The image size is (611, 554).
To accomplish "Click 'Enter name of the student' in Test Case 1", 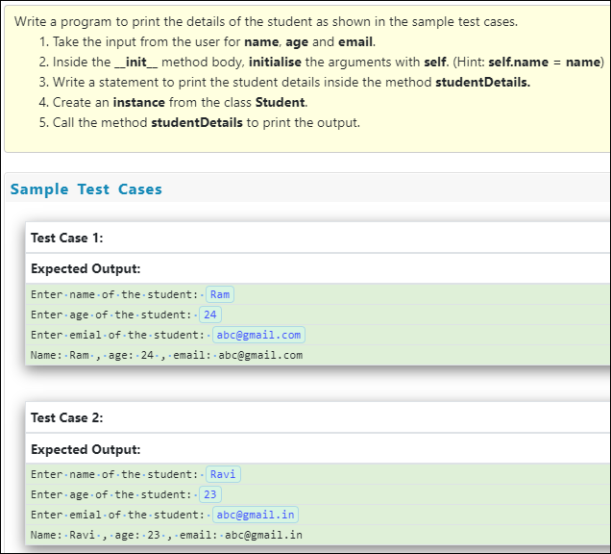I will point(114,294).
